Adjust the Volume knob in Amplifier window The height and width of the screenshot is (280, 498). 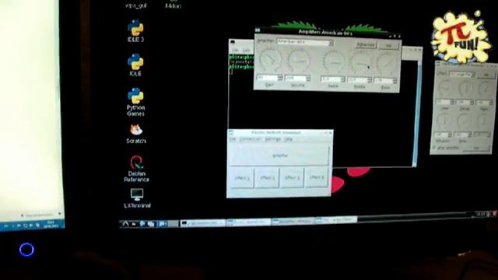tap(299, 61)
